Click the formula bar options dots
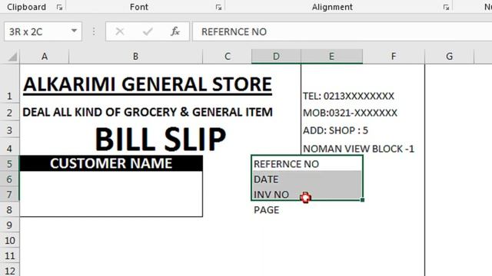 pos(94,31)
